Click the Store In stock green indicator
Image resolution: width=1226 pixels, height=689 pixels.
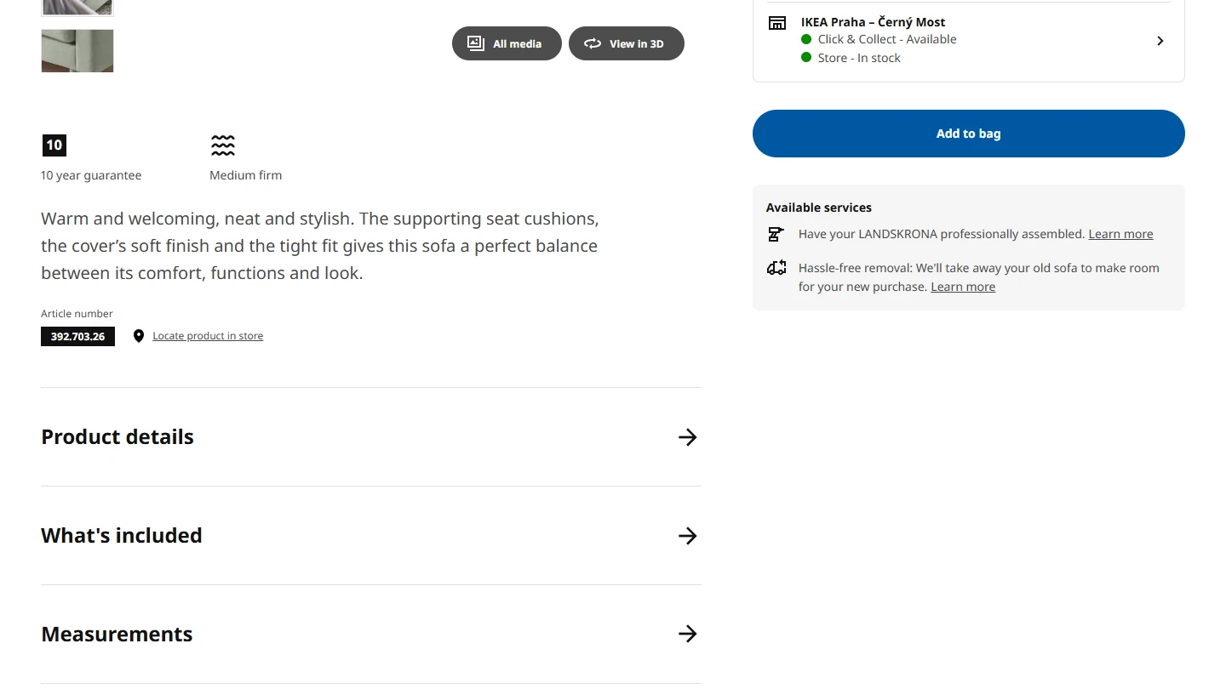tap(806, 58)
